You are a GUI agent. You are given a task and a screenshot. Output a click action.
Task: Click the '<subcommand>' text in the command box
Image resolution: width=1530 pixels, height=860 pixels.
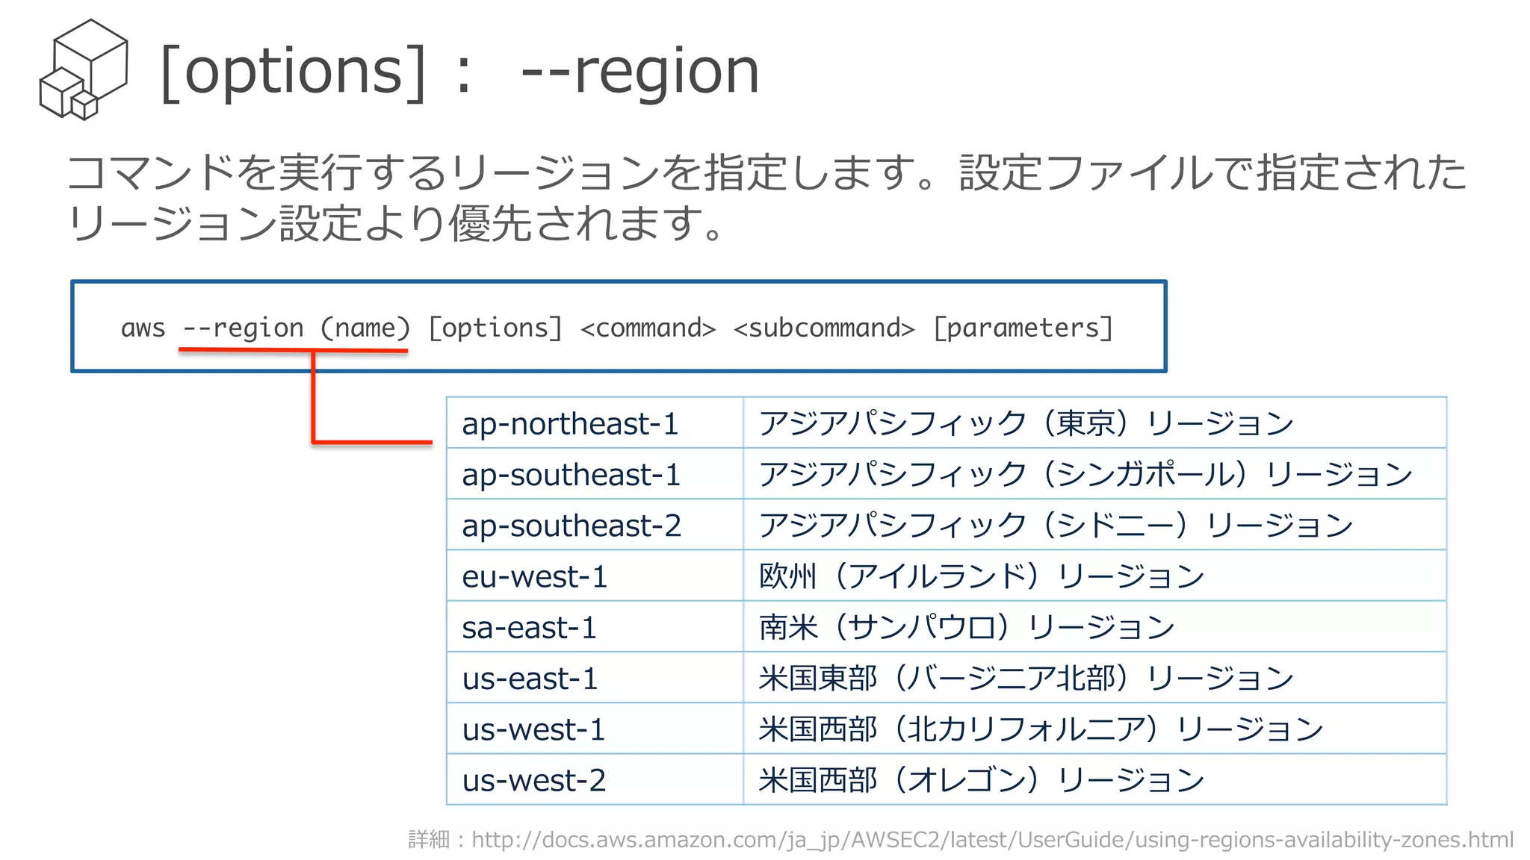pos(824,328)
